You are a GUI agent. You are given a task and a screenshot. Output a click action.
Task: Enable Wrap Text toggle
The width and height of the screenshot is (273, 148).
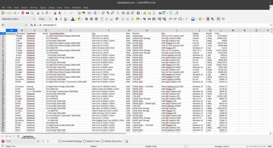[x=117, y=19]
